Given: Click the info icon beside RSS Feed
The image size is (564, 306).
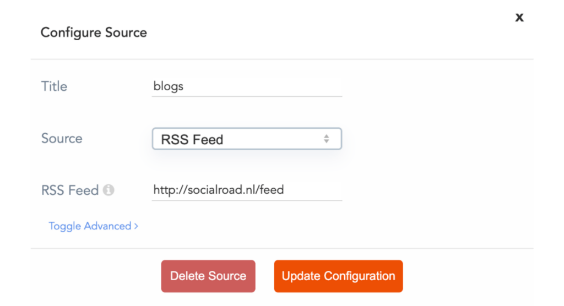Looking at the screenshot, I should [109, 190].
